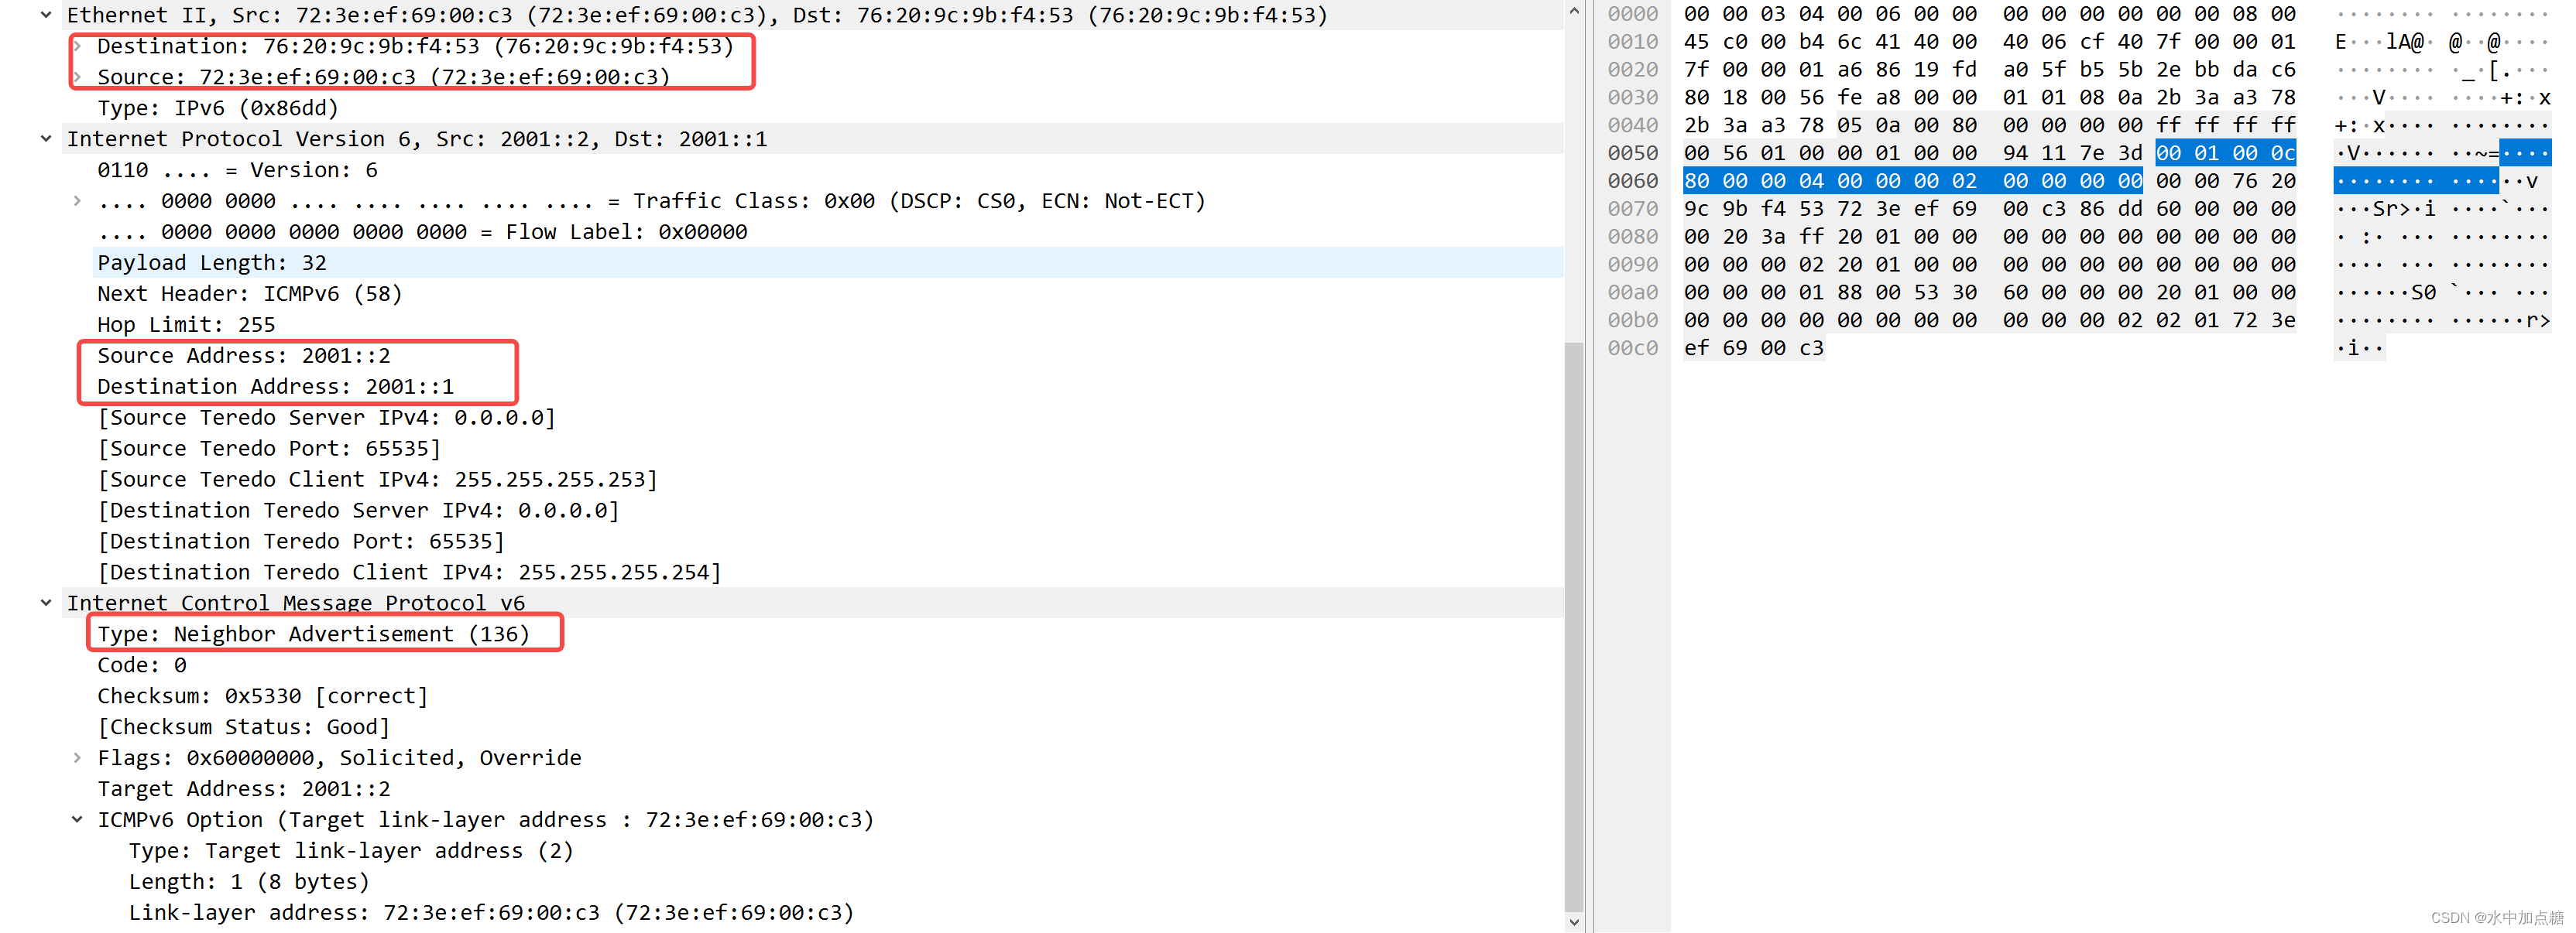Collapse the Ethernet II section
The height and width of the screenshot is (933, 2576).
click(46, 15)
